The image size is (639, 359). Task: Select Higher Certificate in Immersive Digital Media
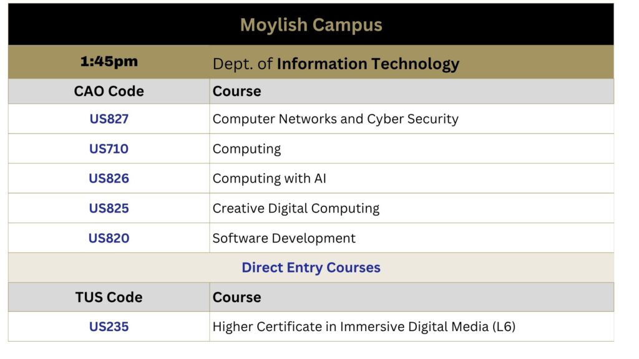point(364,327)
